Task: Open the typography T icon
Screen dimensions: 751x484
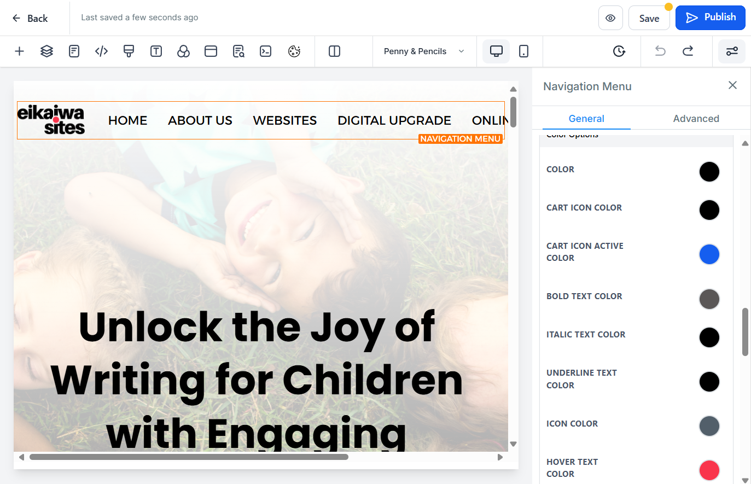Action: pos(156,51)
